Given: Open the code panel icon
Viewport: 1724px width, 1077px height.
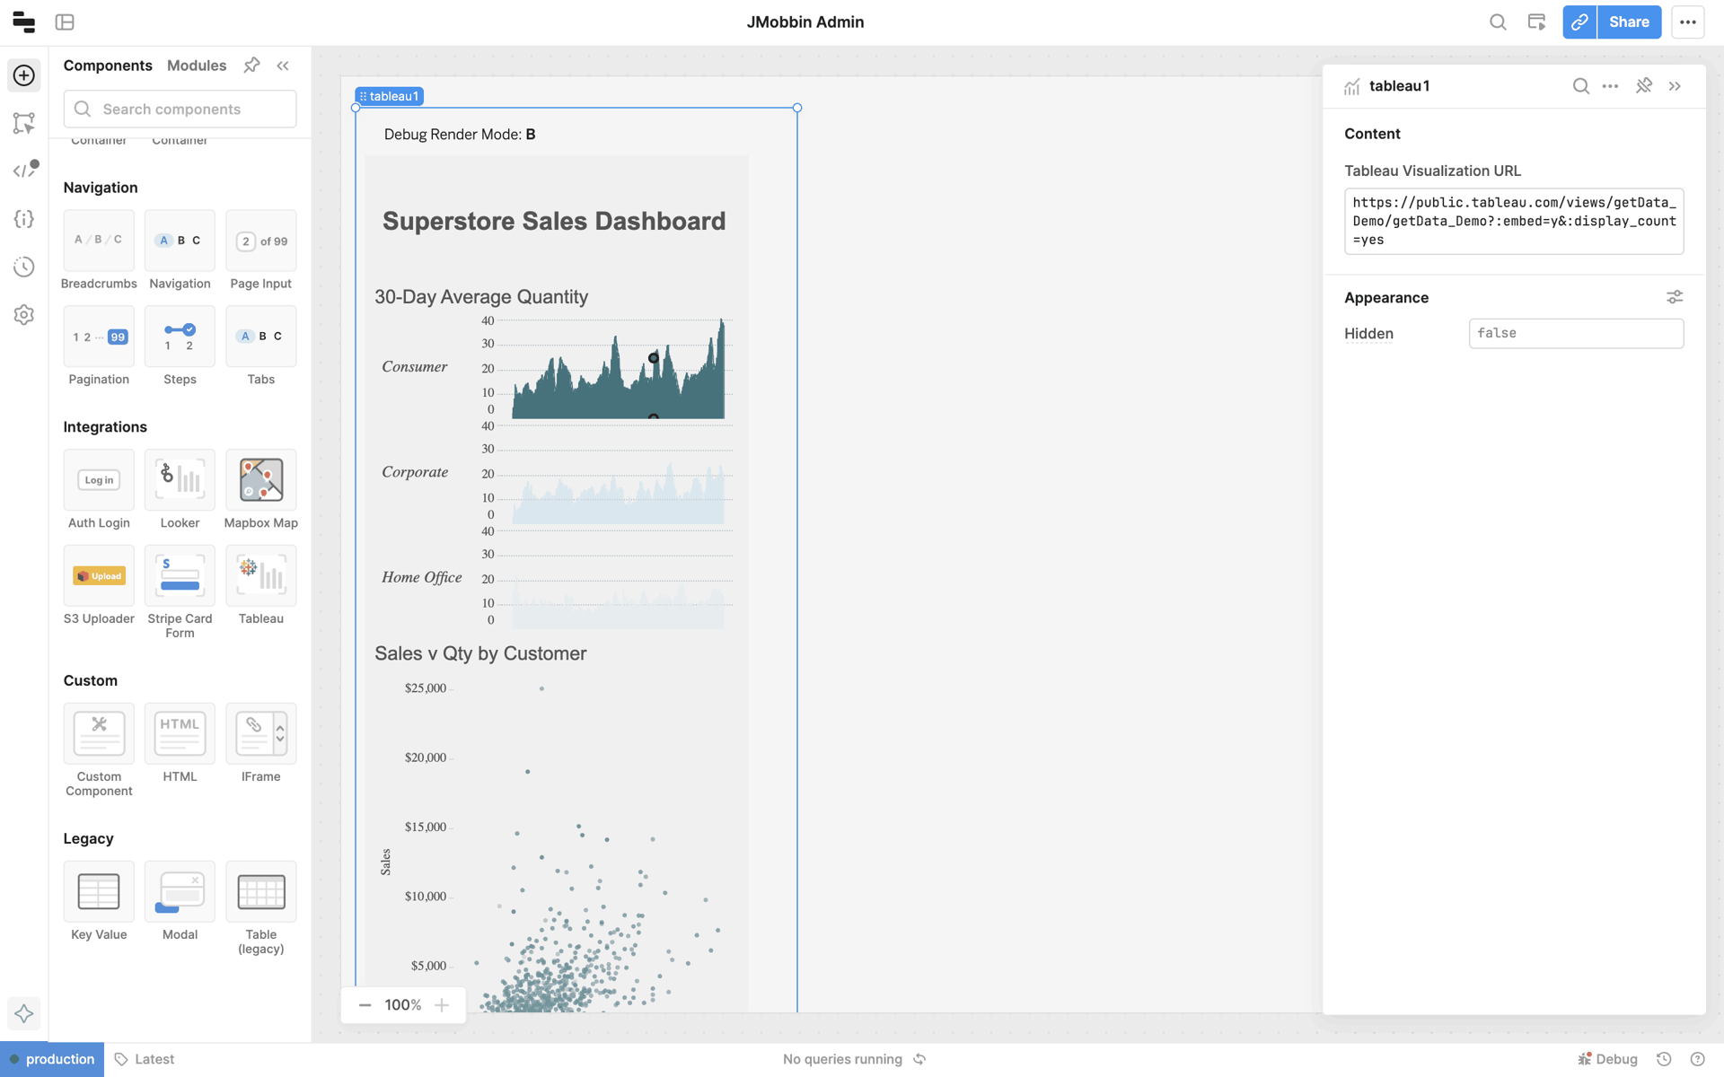Looking at the screenshot, I should pyautogui.click(x=24, y=171).
